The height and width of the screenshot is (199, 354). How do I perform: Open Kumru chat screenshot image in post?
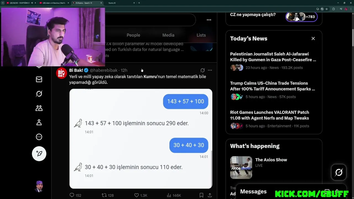(141, 139)
